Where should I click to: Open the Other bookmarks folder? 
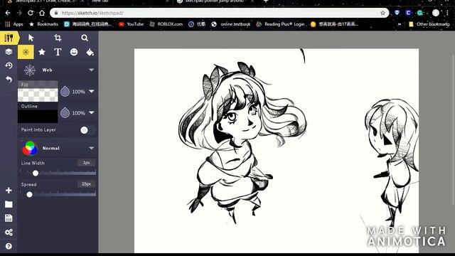point(429,24)
